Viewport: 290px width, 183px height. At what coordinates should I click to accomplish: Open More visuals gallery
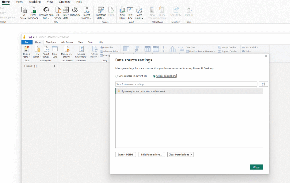click(139, 13)
